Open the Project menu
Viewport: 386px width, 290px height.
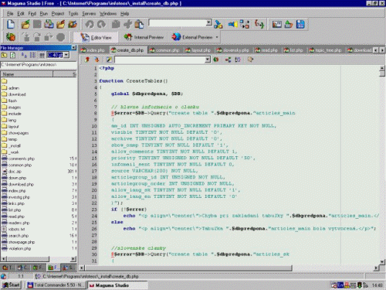click(x=58, y=13)
